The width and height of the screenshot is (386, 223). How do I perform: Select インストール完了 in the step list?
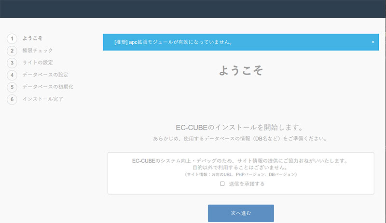42,99
